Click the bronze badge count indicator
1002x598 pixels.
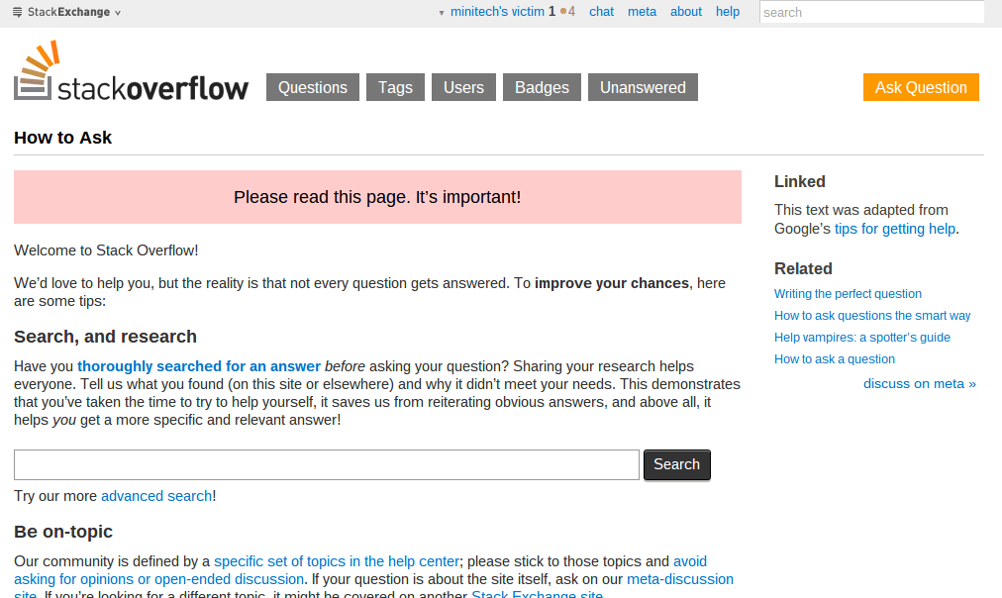point(567,12)
